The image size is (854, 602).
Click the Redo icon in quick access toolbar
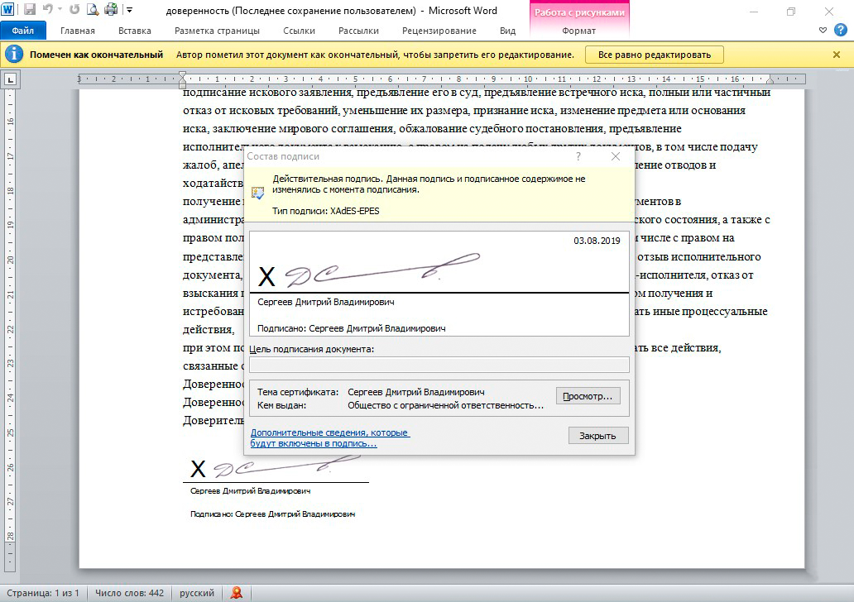point(74,9)
